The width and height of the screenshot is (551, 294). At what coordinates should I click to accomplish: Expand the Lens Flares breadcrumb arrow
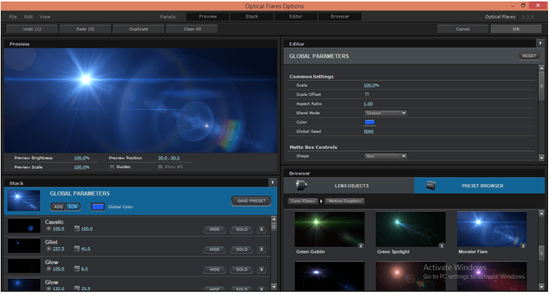coord(320,200)
